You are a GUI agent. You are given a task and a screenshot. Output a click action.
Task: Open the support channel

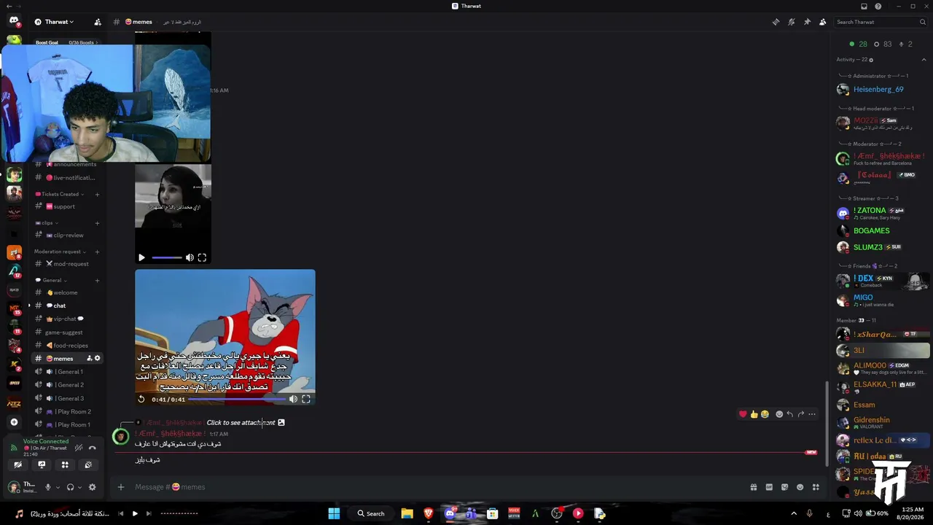pos(66,206)
